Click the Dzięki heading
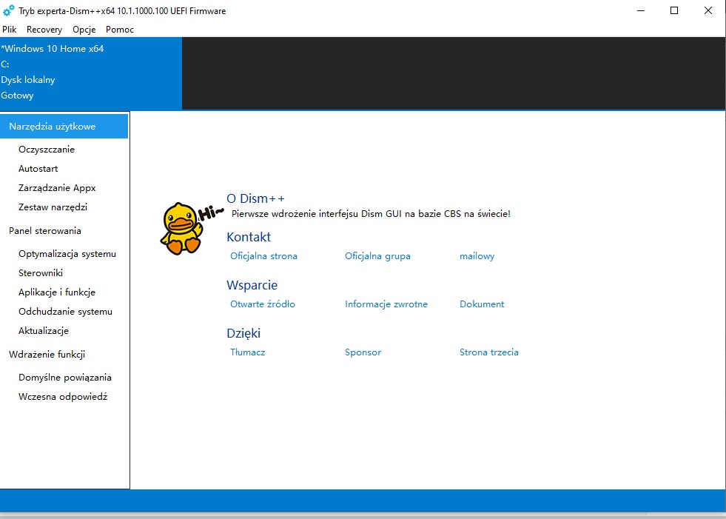 [x=243, y=333]
